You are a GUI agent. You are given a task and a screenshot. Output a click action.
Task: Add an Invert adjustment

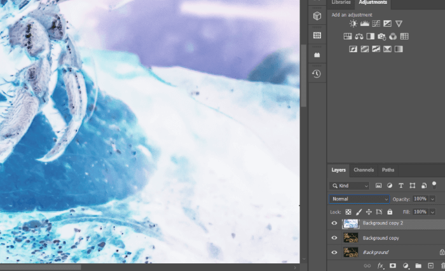tap(353, 49)
